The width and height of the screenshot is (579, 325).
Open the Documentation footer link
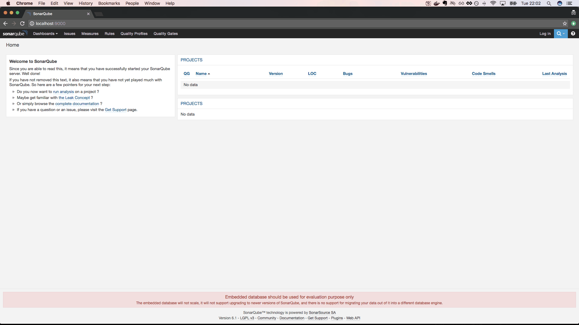(x=292, y=318)
